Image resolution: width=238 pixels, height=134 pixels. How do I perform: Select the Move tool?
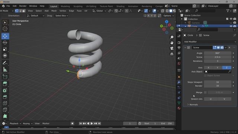point(5,36)
